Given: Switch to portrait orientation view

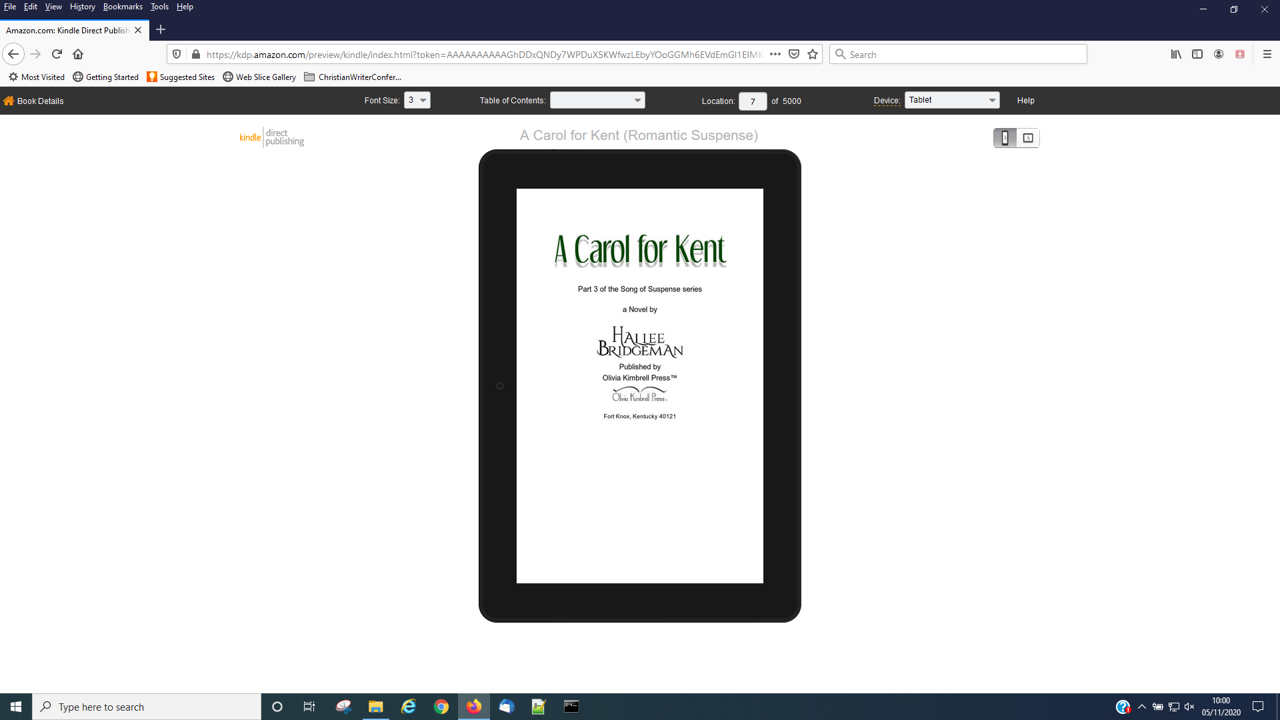Looking at the screenshot, I should point(1005,138).
